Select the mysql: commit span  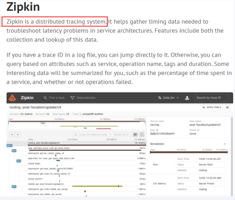pos(86,180)
